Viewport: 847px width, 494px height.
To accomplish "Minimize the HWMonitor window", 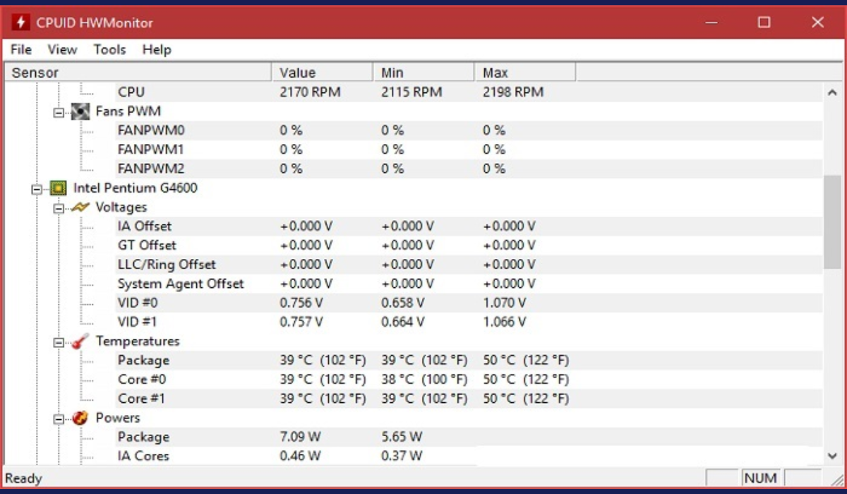I will click(x=711, y=23).
